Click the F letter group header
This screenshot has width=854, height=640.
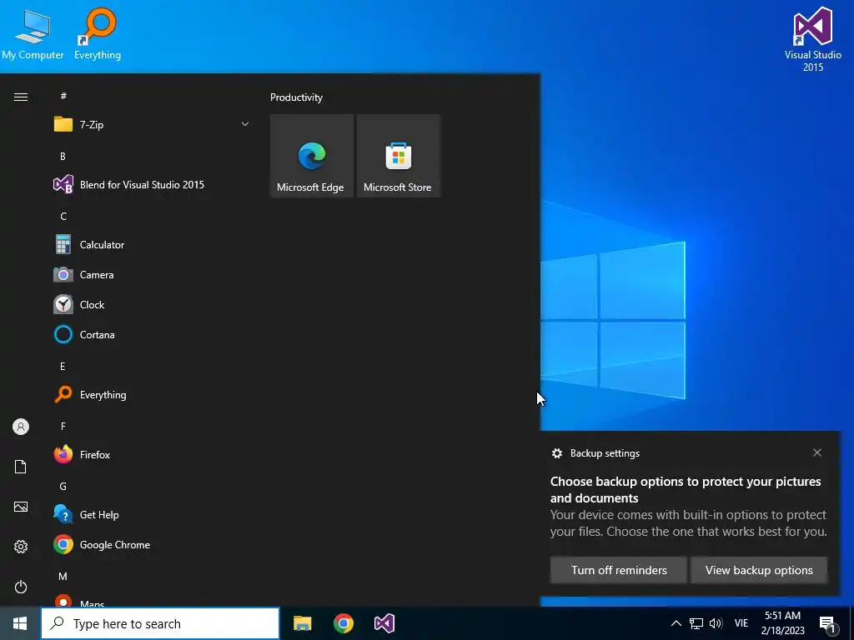tap(63, 426)
